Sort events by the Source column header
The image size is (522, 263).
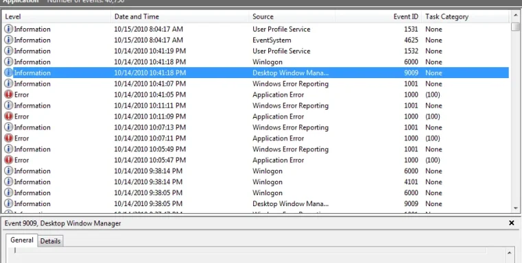point(292,16)
